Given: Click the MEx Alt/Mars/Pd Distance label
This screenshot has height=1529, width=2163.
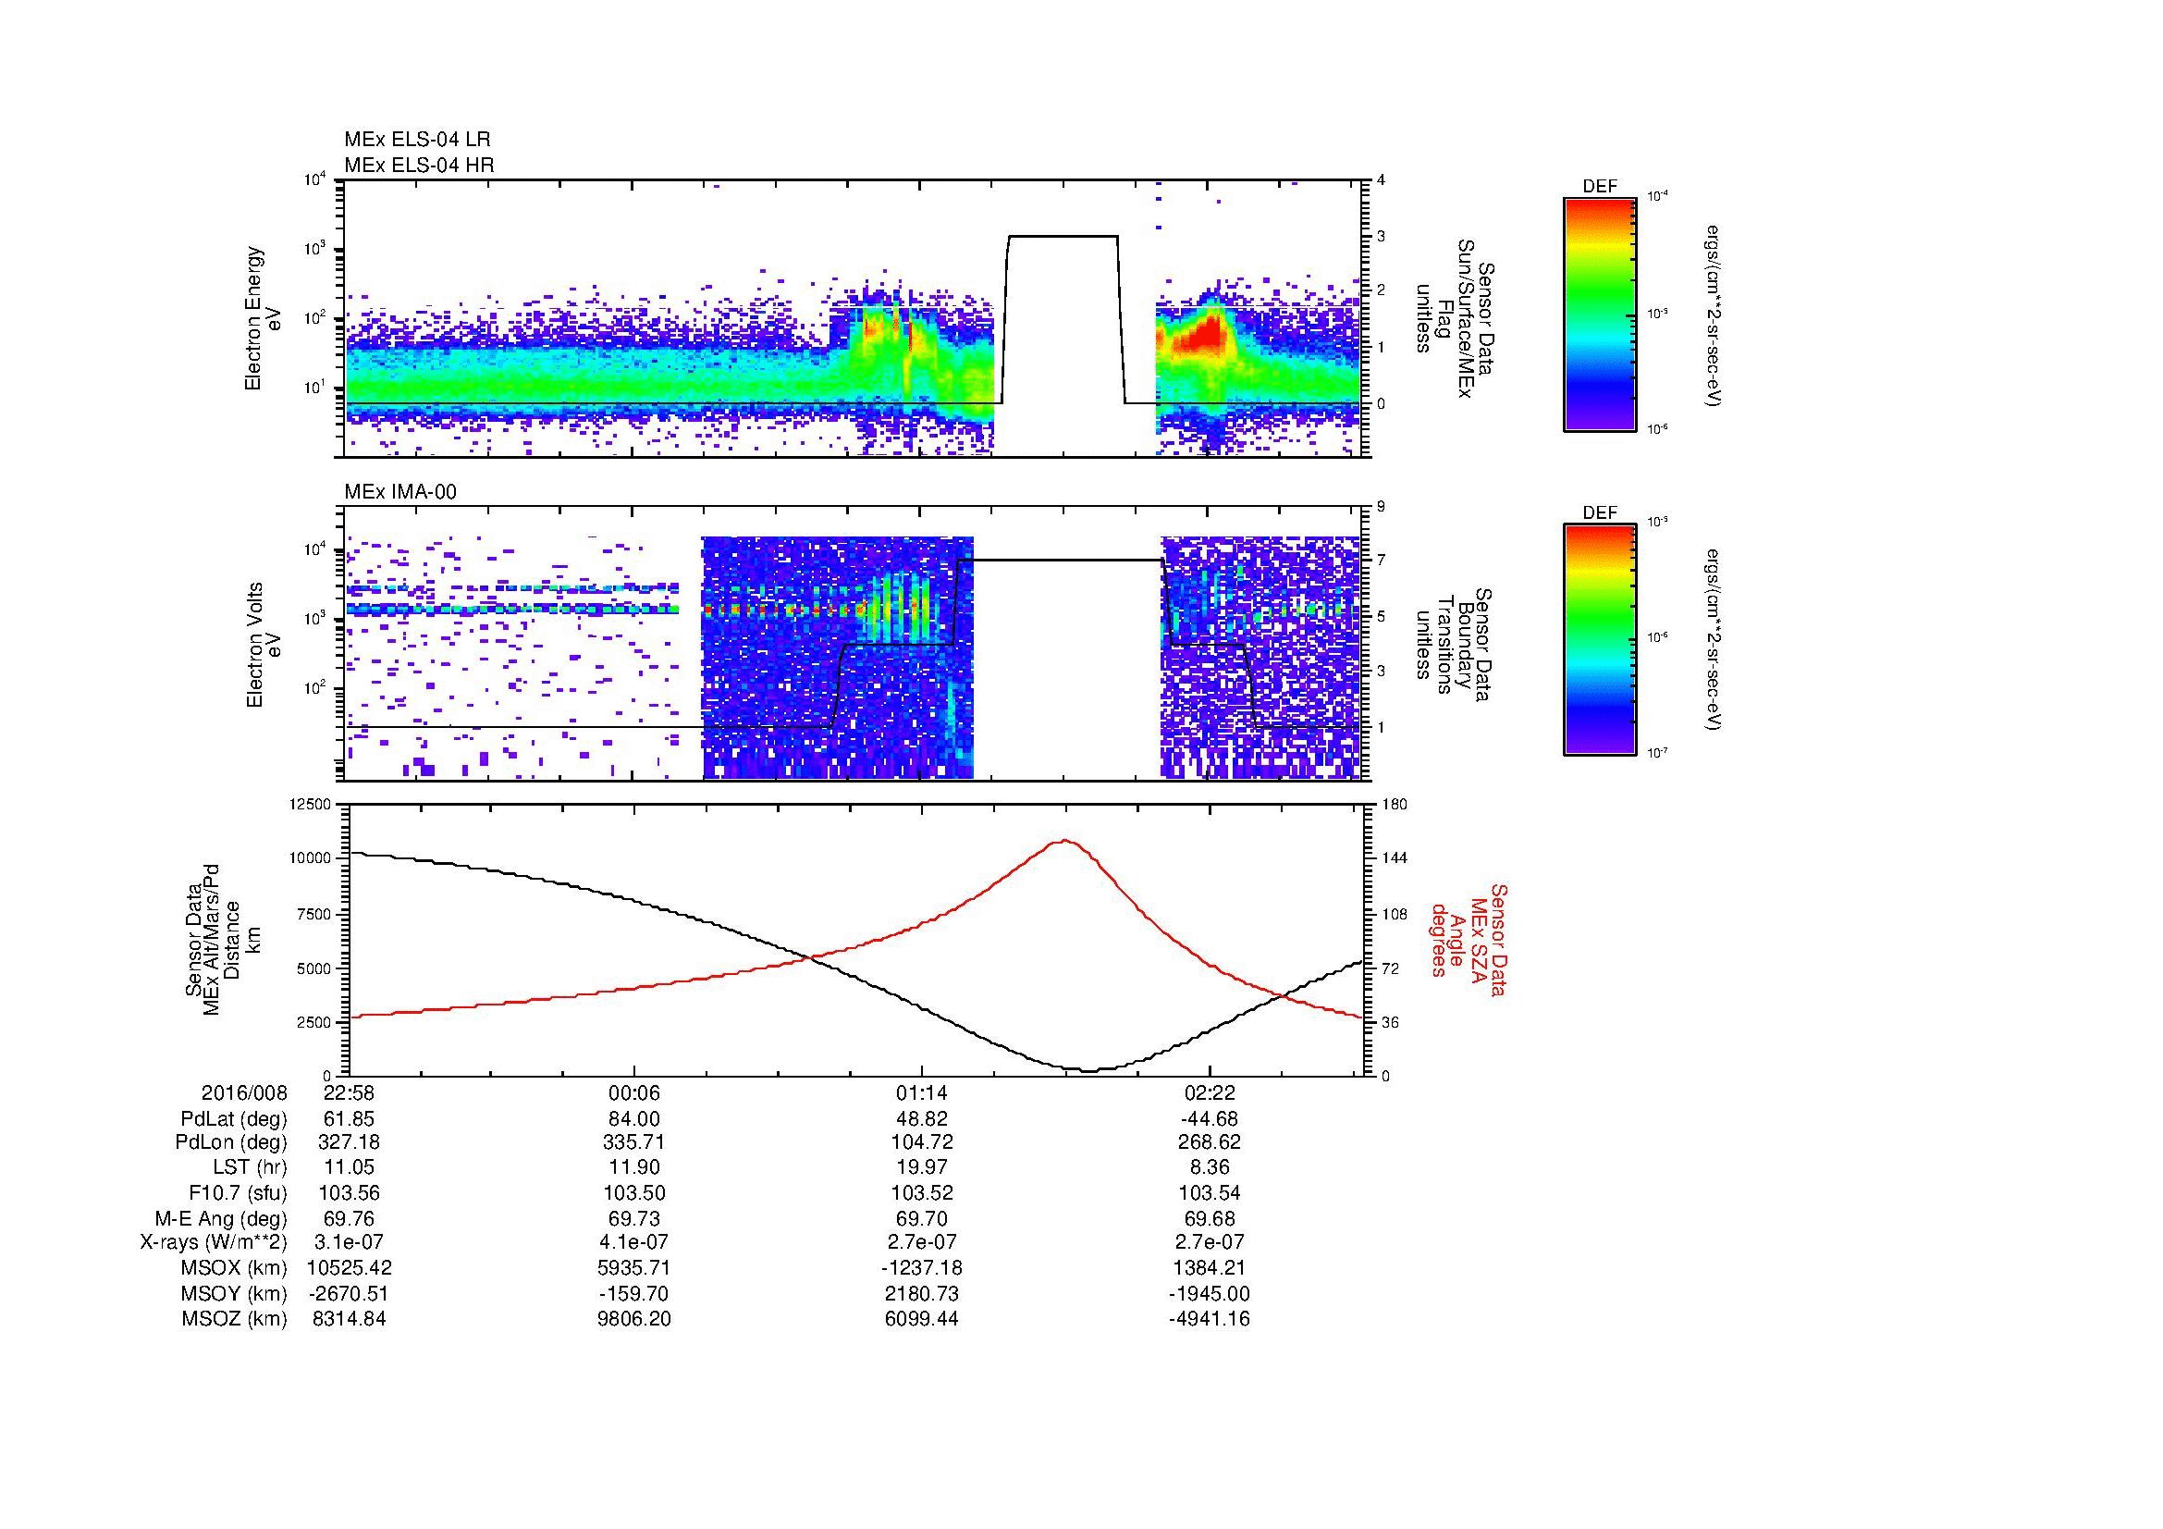Looking at the screenshot, I should (x=222, y=939).
